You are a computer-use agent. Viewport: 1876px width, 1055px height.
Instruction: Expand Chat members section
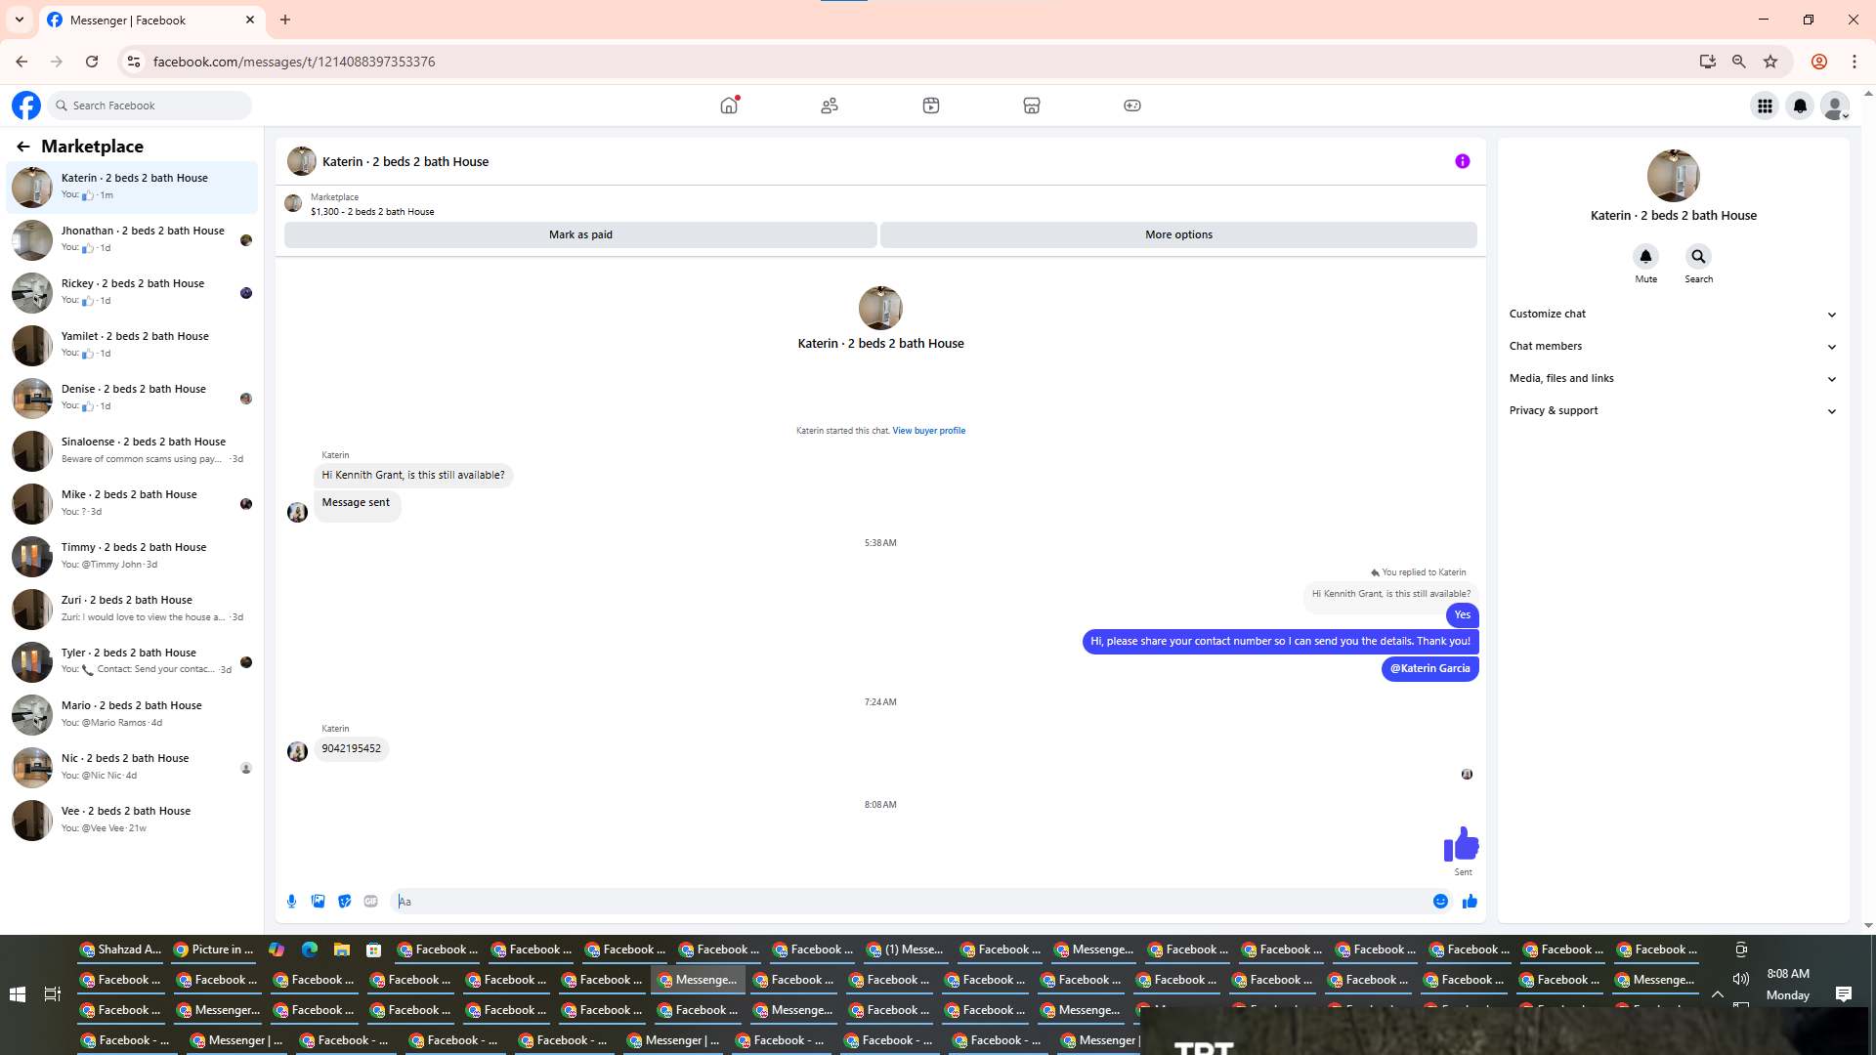[x=1673, y=346]
